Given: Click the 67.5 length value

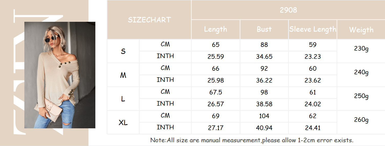Looking at the screenshot, I should [x=216, y=92].
